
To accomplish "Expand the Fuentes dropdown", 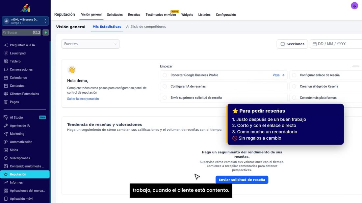I will tap(90, 44).
